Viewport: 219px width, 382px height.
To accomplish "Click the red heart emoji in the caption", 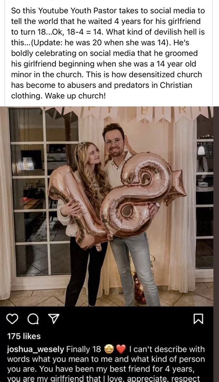I will coord(121,349).
